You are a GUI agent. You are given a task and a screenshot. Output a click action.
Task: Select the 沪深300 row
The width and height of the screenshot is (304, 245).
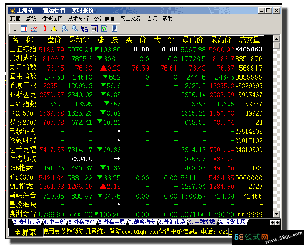coord(136,177)
